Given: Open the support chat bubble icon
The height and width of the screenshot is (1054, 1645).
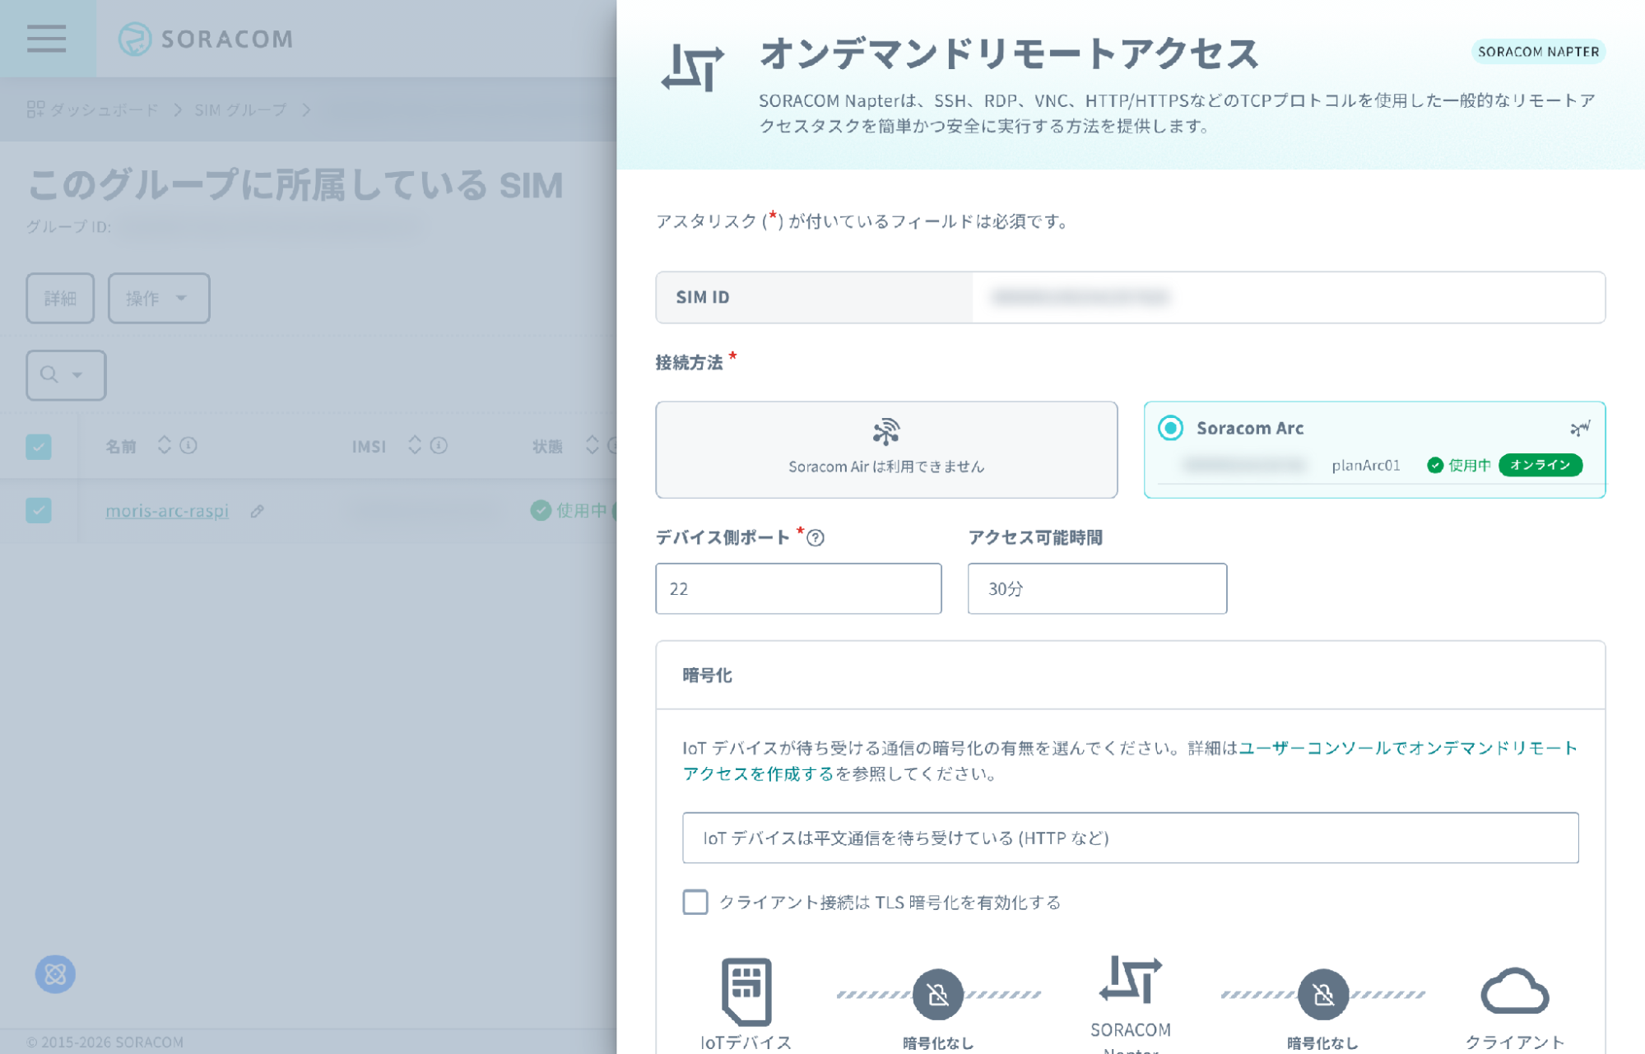Looking at the screenshot, I should pyautogui.click(x=55, y=973).
